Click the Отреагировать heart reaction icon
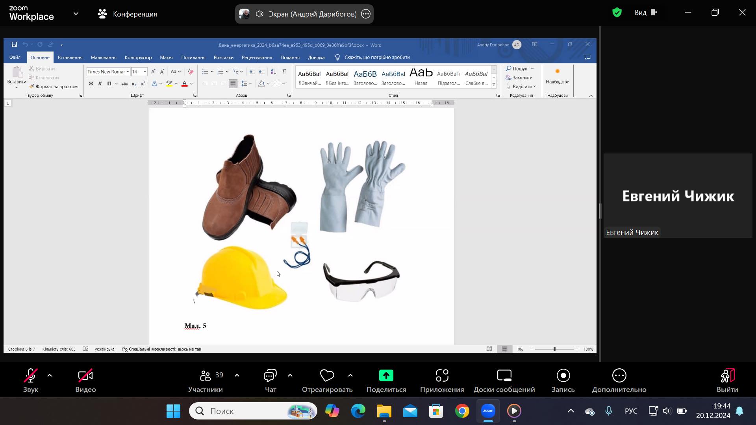This screenshot has width=756, height=425. (x=327, y=376)
